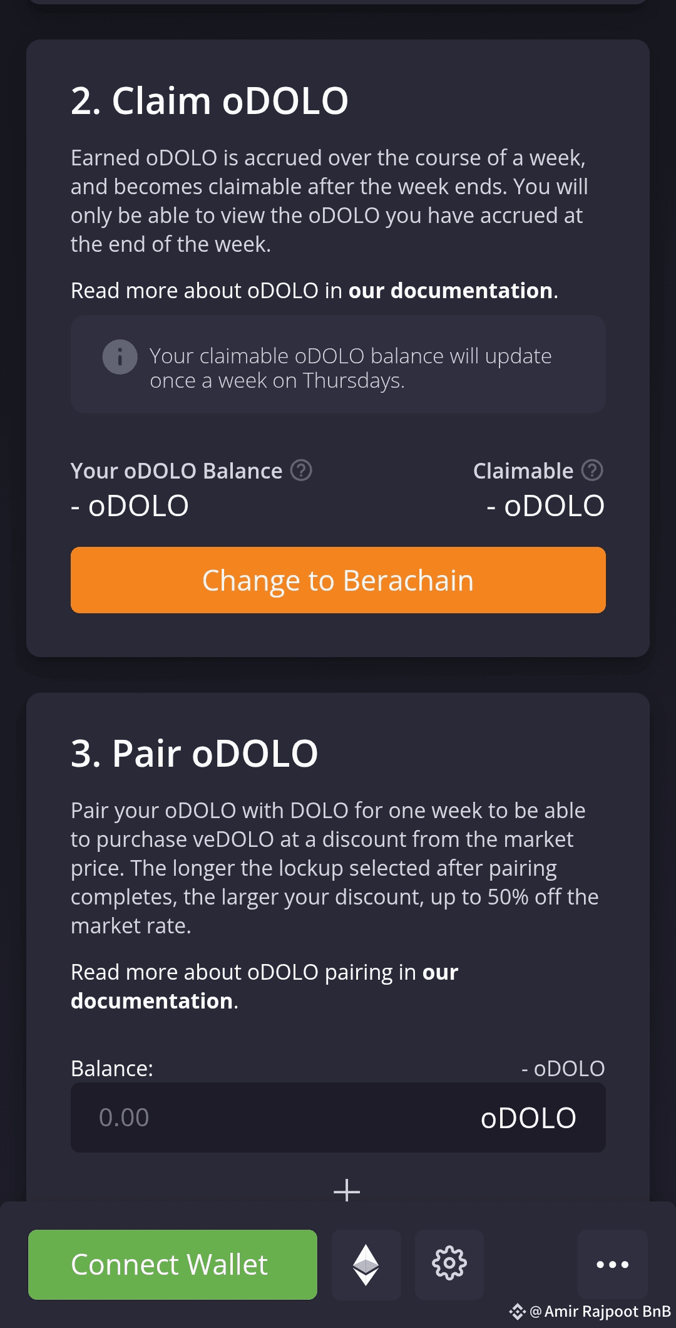
Task: Click help icon beside Your oDOLO Balance
Action: [301, 470]
